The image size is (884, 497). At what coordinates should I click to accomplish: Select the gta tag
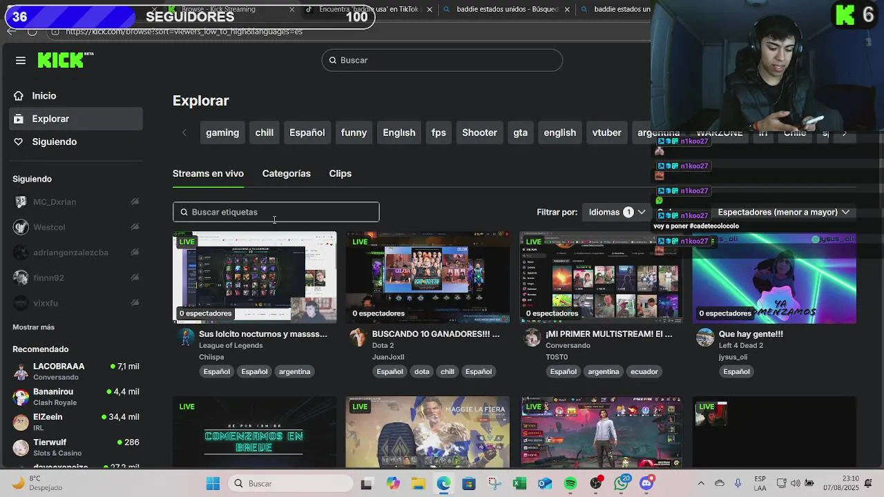coord(520,133)
